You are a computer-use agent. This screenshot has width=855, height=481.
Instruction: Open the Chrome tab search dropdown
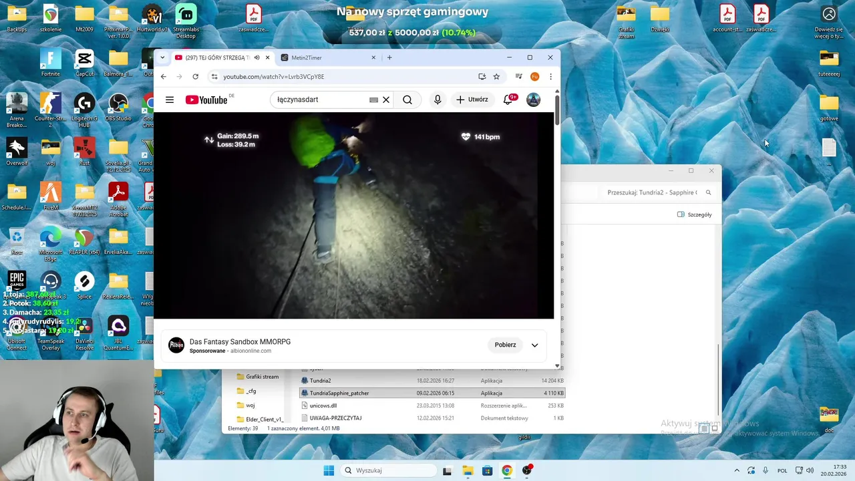(162, 57)
